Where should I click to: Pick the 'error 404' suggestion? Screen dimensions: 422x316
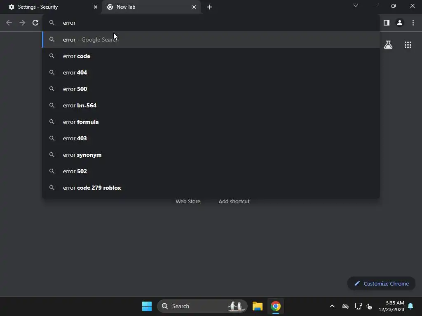tap(211, 72)
